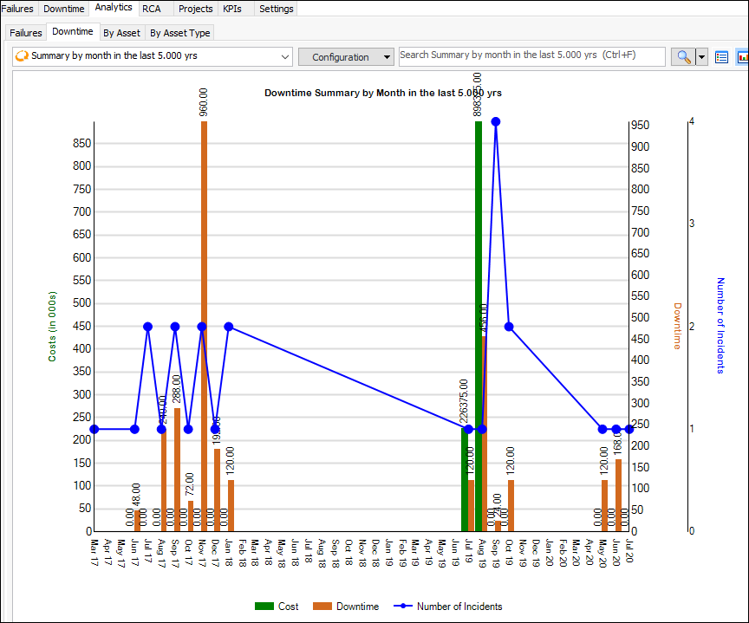
Task: Switch to the By Asset sub-tab
Action: [x=121, y=33]
